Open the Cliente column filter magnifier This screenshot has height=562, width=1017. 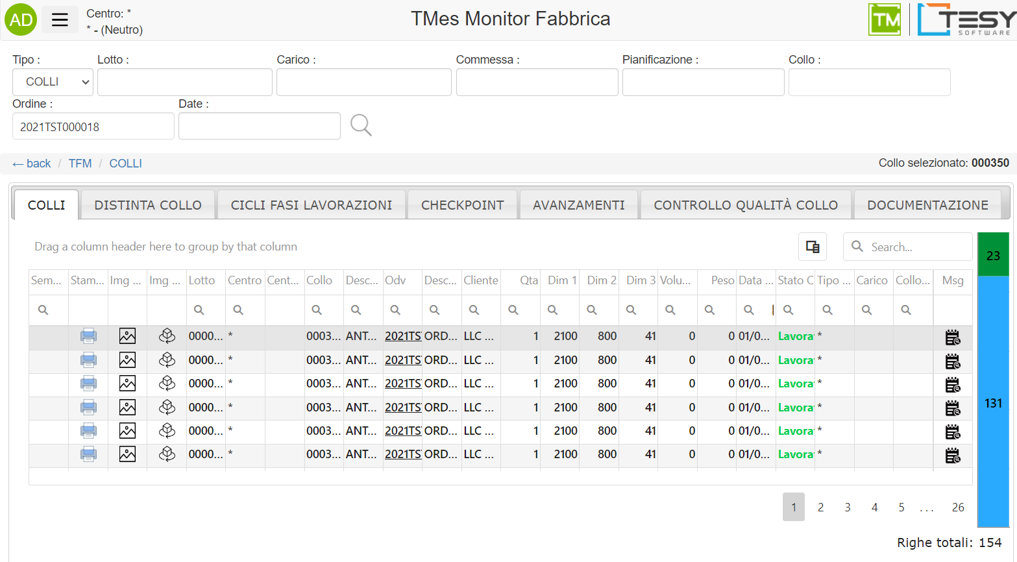tap(474, 310)
